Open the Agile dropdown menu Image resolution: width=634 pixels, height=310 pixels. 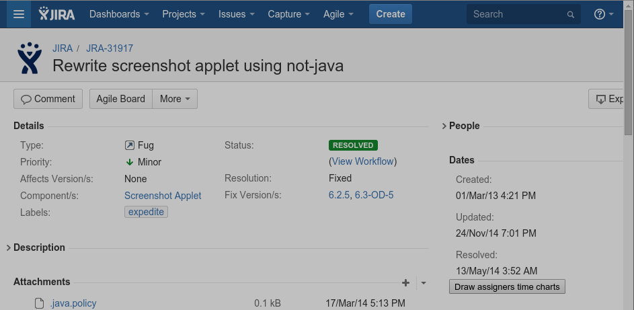338,14
